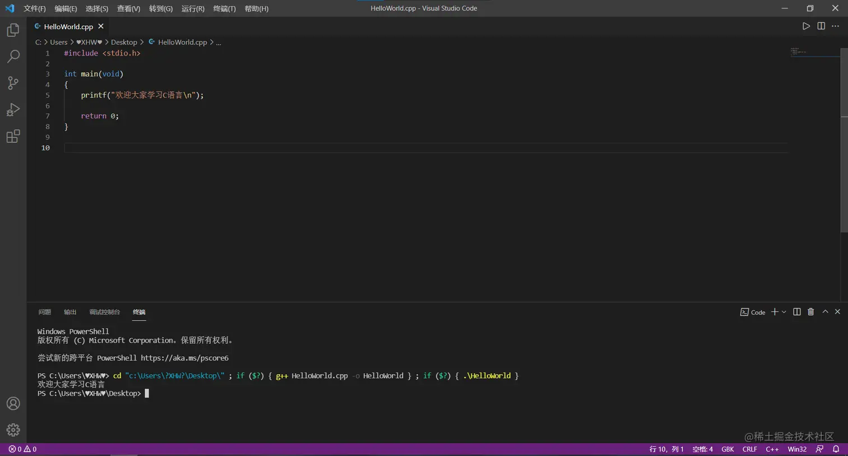Screen dimensions: 848x456
Task: Open the 查看(V) menu
Action: (x=128, y=8)
